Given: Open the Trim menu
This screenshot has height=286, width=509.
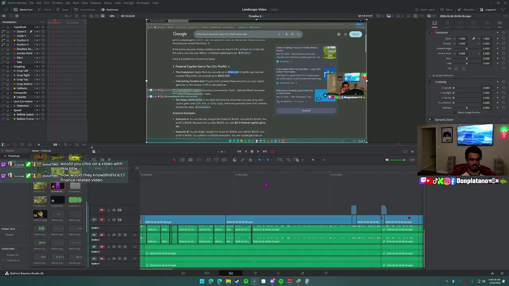Looking at the screenshot, I should point(47,3).
